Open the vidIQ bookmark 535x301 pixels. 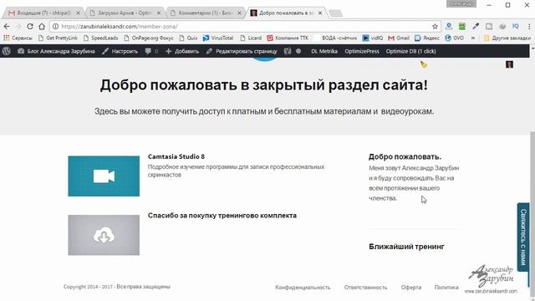373,38
